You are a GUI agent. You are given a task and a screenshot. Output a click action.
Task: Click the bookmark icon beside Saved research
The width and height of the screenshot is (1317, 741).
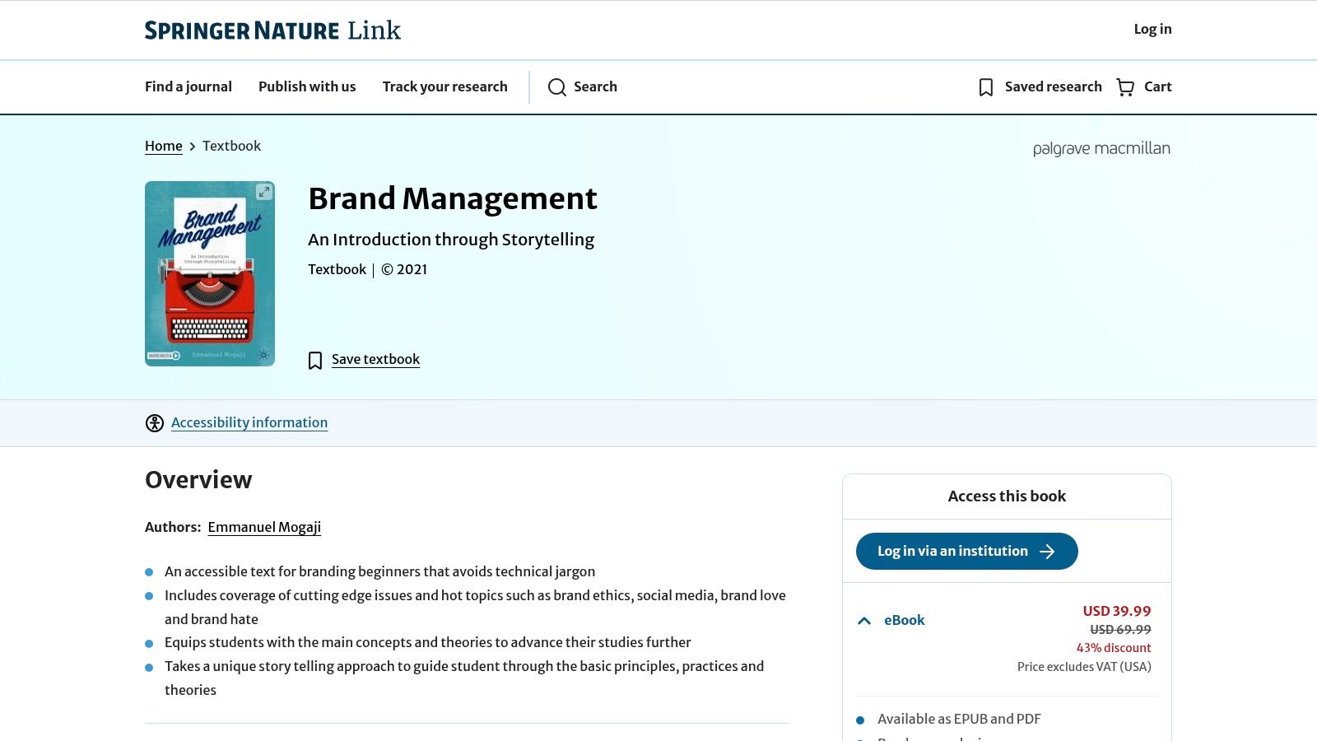tap(986, 87)
